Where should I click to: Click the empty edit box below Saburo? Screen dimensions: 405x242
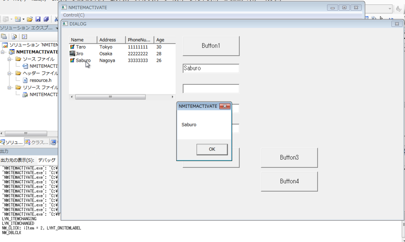pyautogui.click(x=211, y=89)
